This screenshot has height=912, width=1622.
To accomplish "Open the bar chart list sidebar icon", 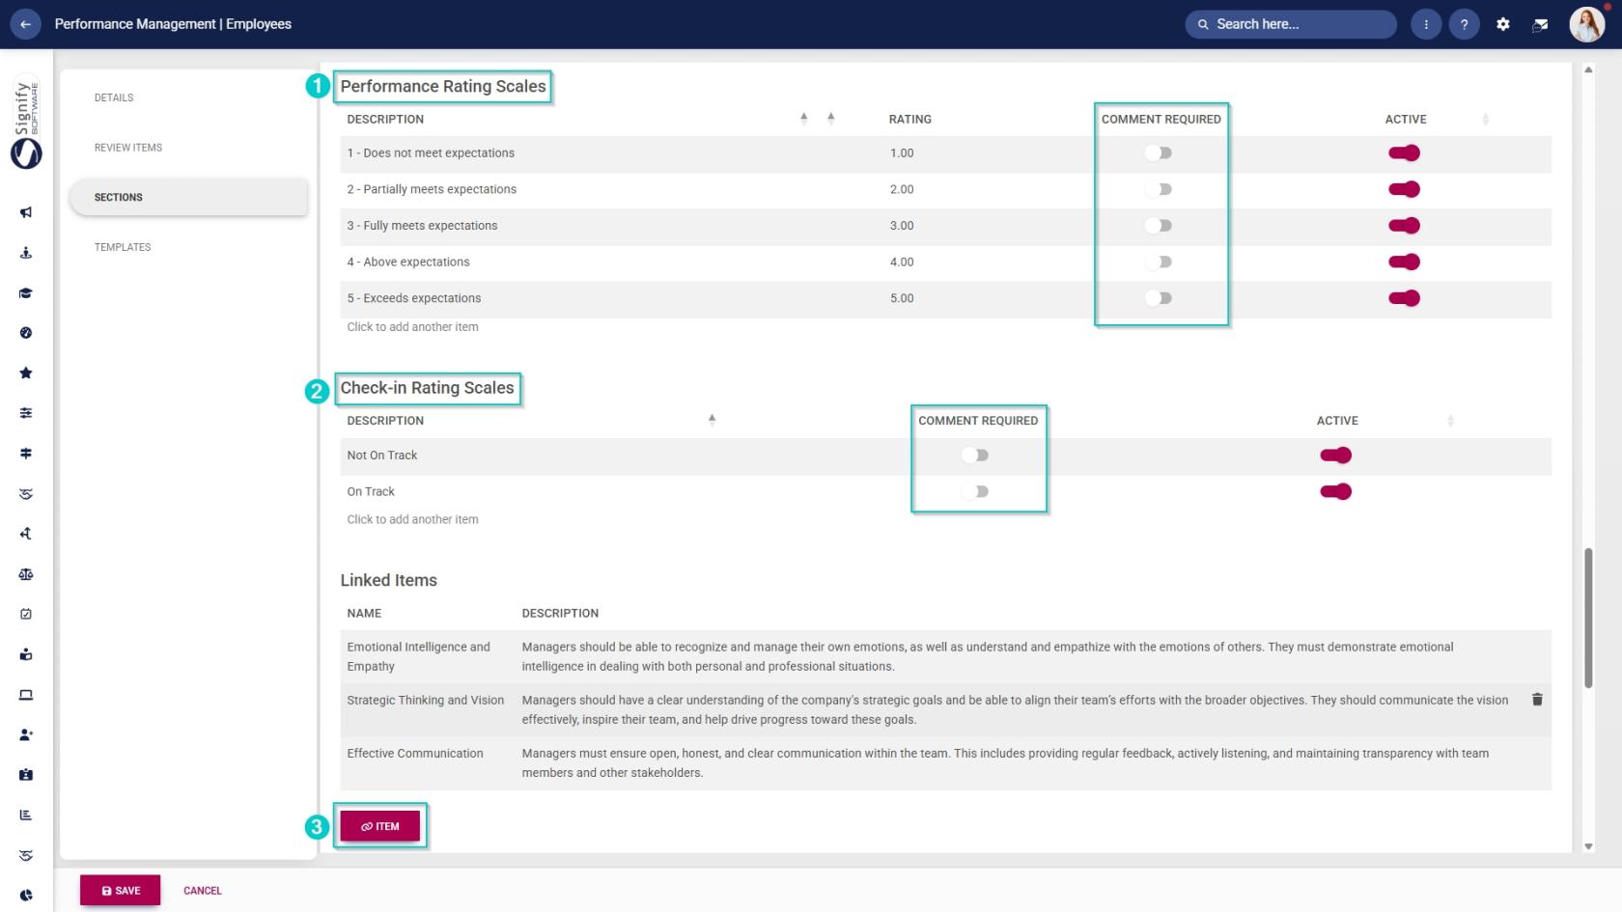I will (x=26, y=815).
